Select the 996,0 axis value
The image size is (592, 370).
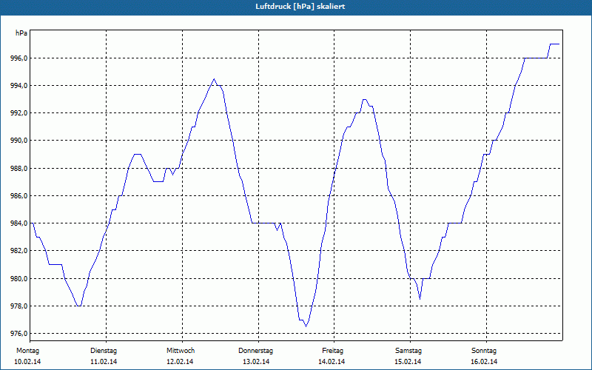pos(19,58)
